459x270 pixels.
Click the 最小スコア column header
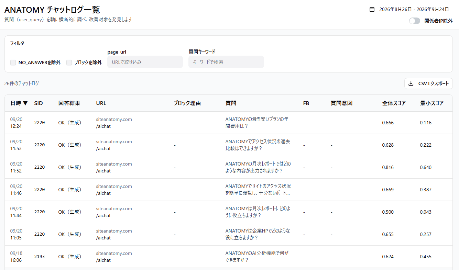tap(431, 103)
